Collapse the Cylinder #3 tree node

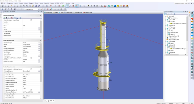(x=165, y=29)
